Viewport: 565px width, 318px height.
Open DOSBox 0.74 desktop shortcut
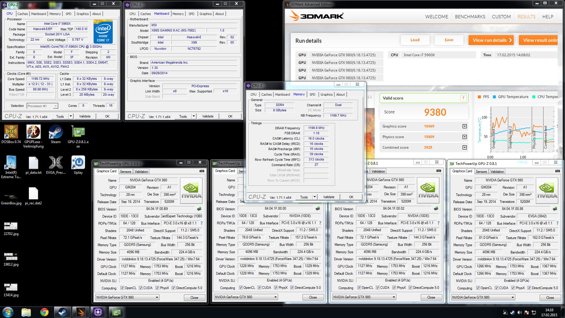[11, 134]
